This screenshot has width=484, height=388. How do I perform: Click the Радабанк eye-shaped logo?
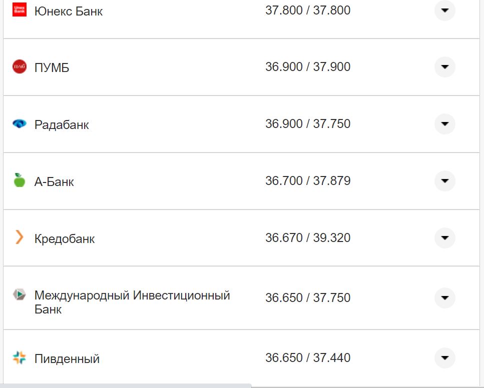[19, 124]
